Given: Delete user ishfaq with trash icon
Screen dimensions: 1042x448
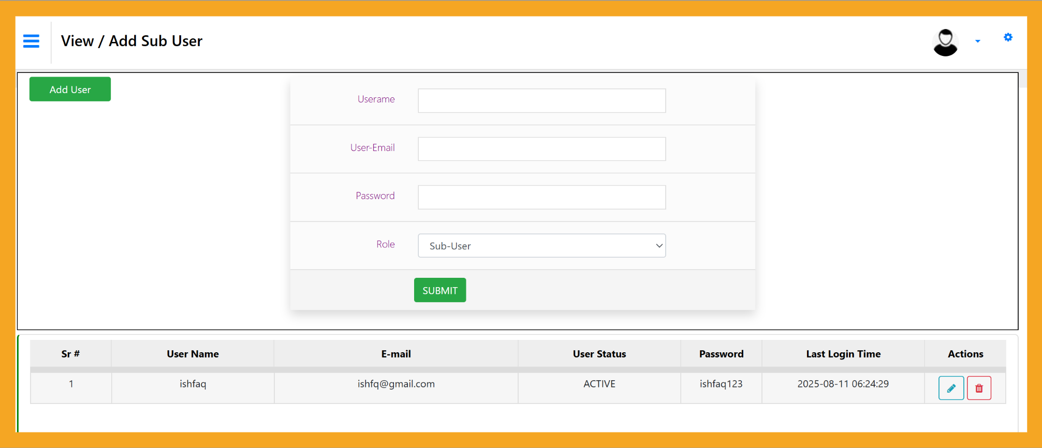Looking at the screenshot, I should pyautogui.click(x=978, y=388).
